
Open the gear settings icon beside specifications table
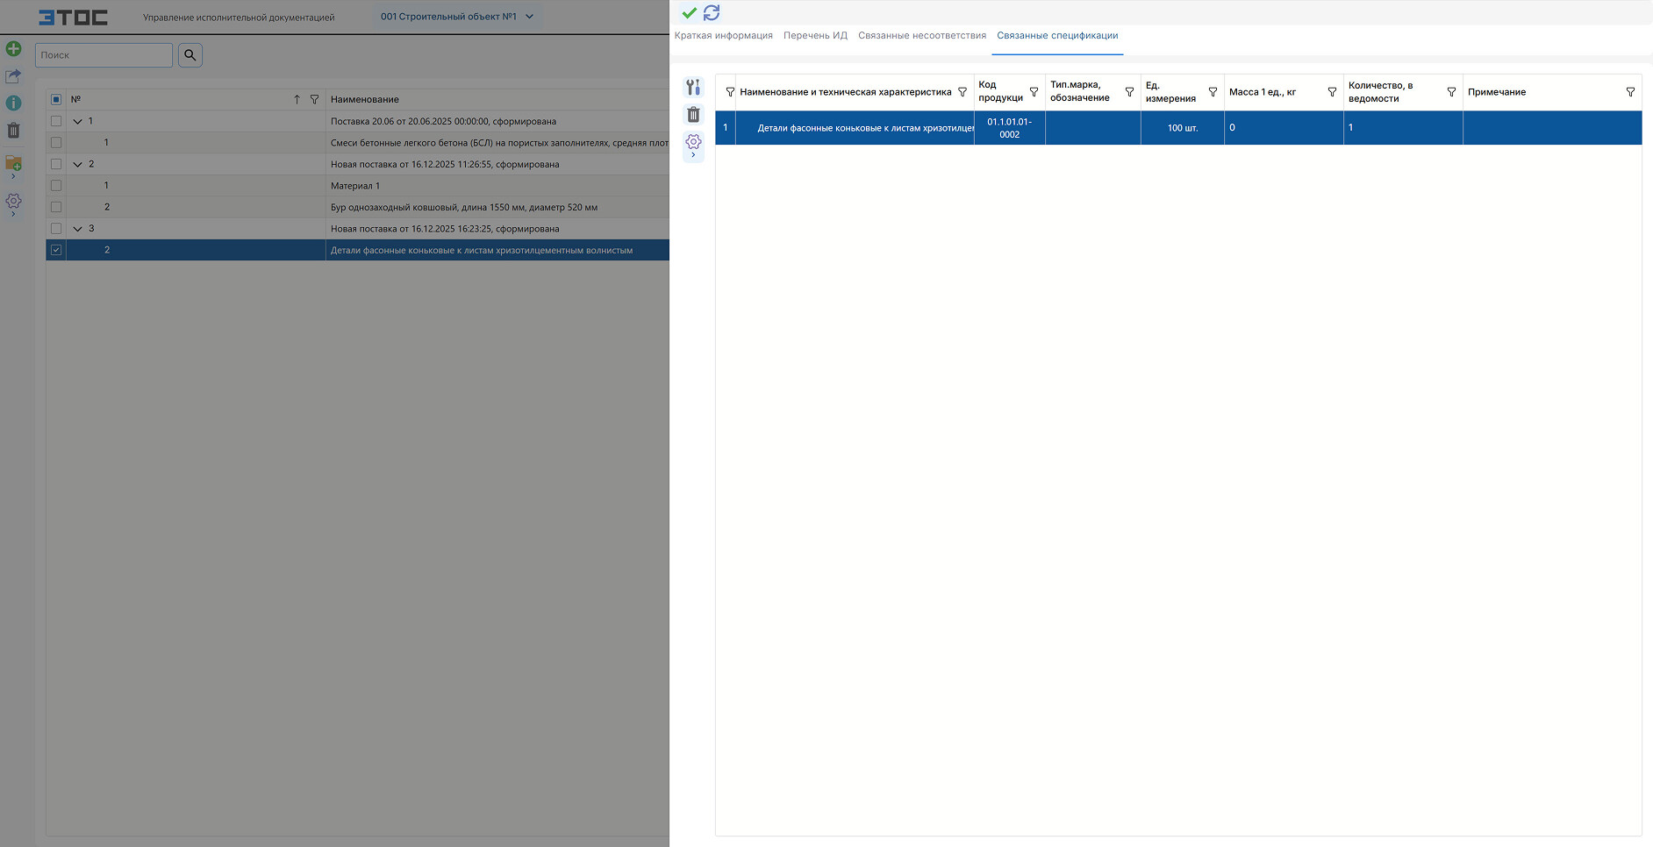coord(693,142)
